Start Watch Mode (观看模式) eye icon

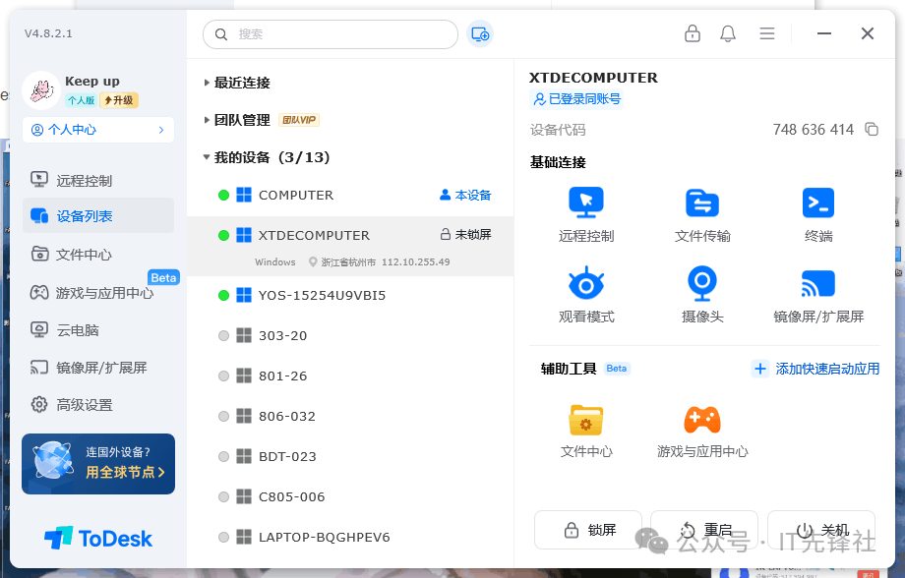[x=586, y=283]
